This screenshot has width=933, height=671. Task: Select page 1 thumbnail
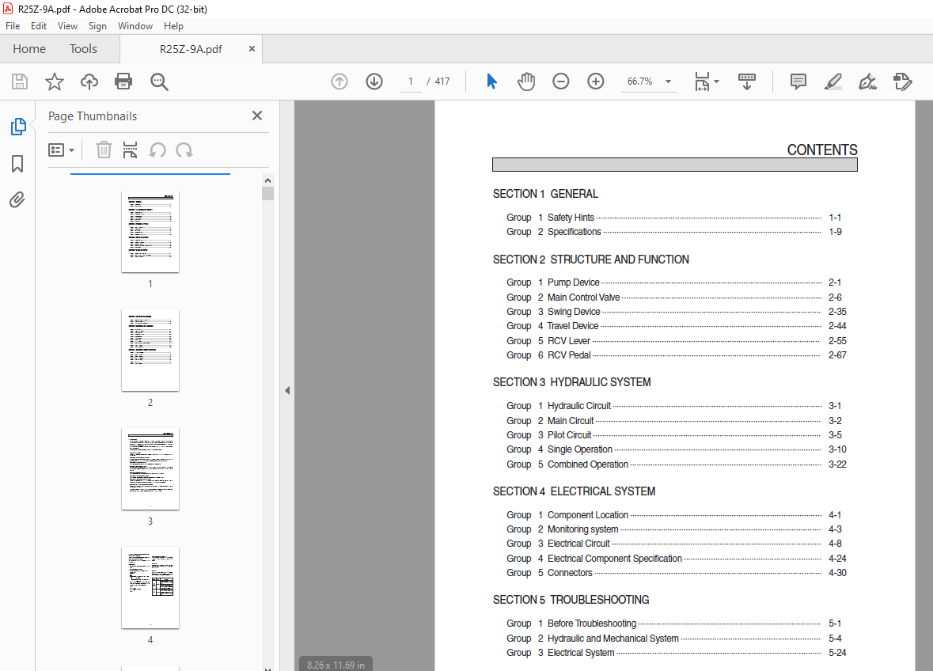(x=150, y=231)
